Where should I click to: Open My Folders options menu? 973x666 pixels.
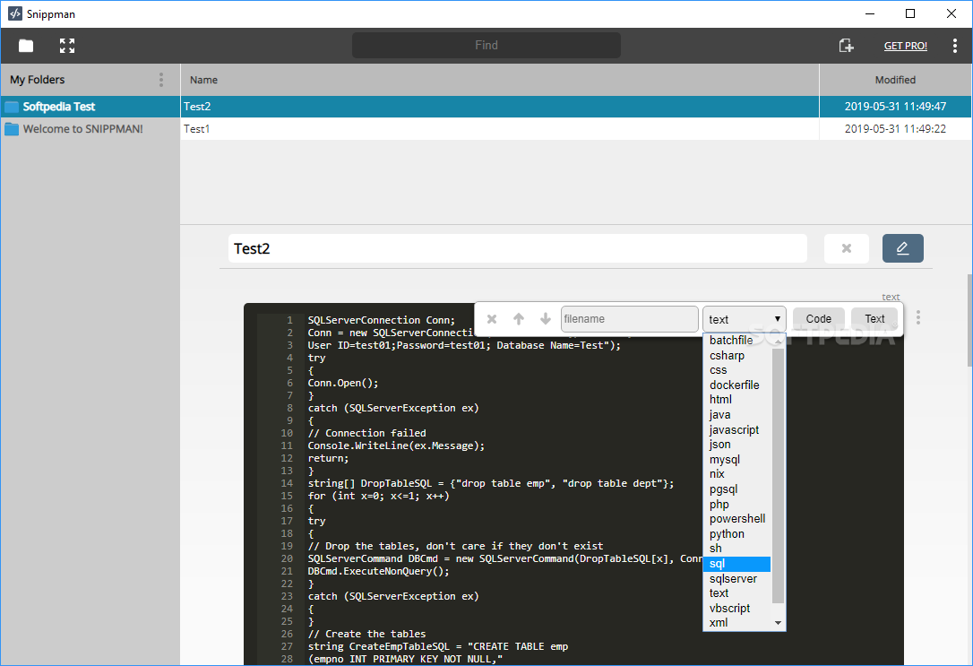click(161, 80)
